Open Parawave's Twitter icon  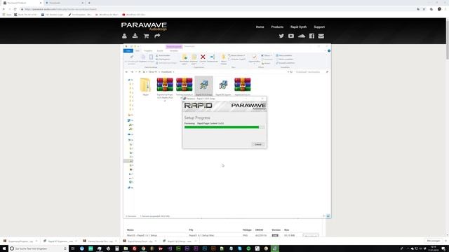(x=281, y=36)
